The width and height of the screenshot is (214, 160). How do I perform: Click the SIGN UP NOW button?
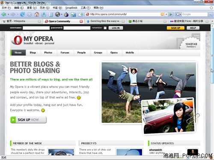[x=28, y=120]
